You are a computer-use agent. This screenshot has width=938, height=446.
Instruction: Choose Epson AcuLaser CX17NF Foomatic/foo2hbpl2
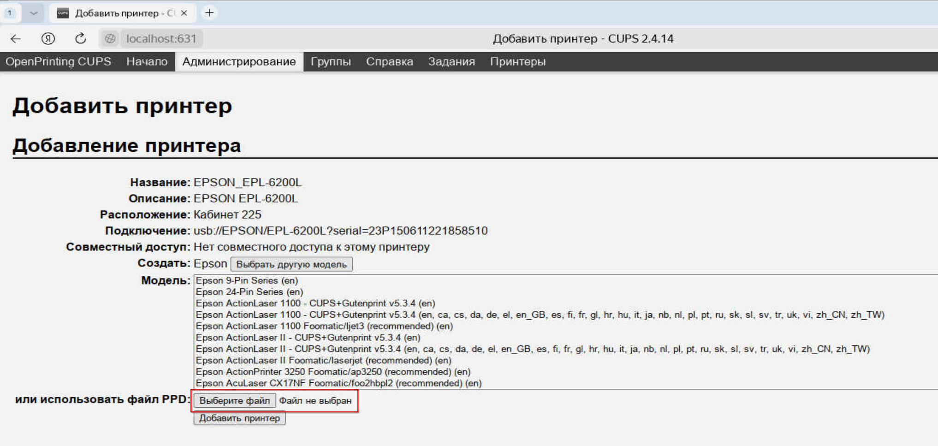tap(338, 383)
